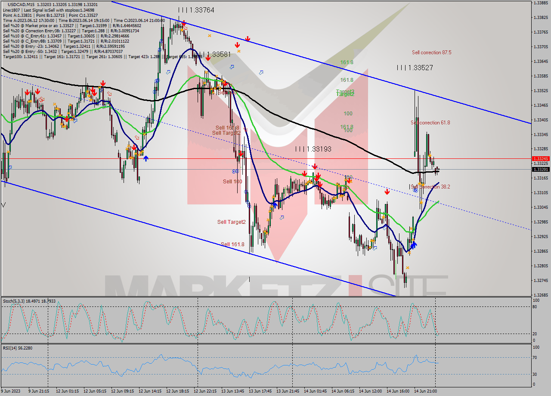Screen dimensions: 551x396
Task: Click 1.32805 on the price axis
Action: point(540,266)
